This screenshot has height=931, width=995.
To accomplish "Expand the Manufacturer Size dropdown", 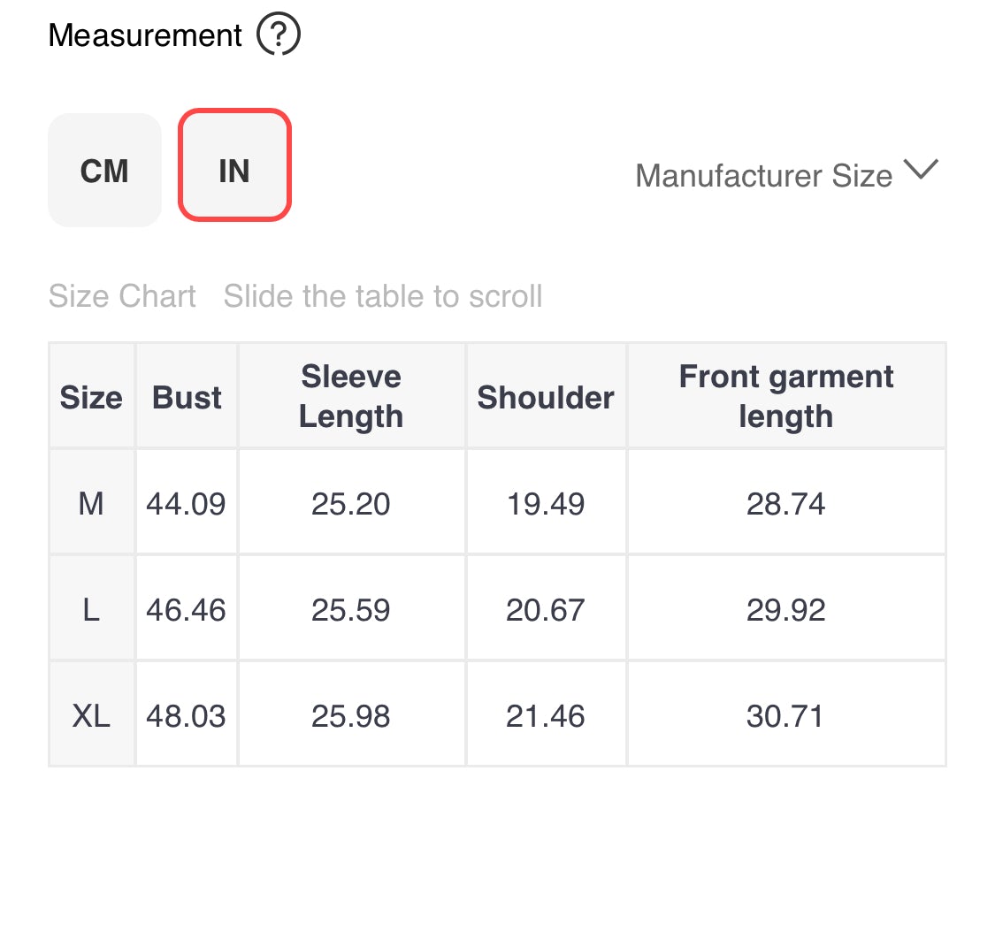I will pos(786,174).
